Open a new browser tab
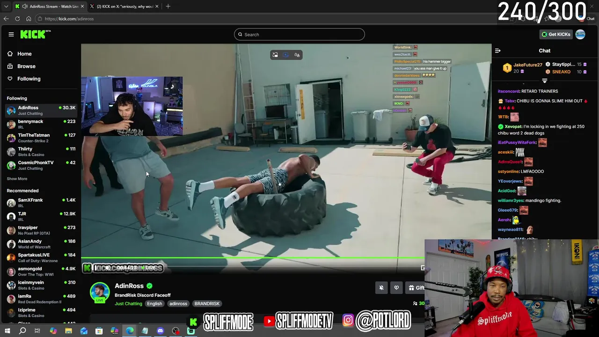 (168, 7)
